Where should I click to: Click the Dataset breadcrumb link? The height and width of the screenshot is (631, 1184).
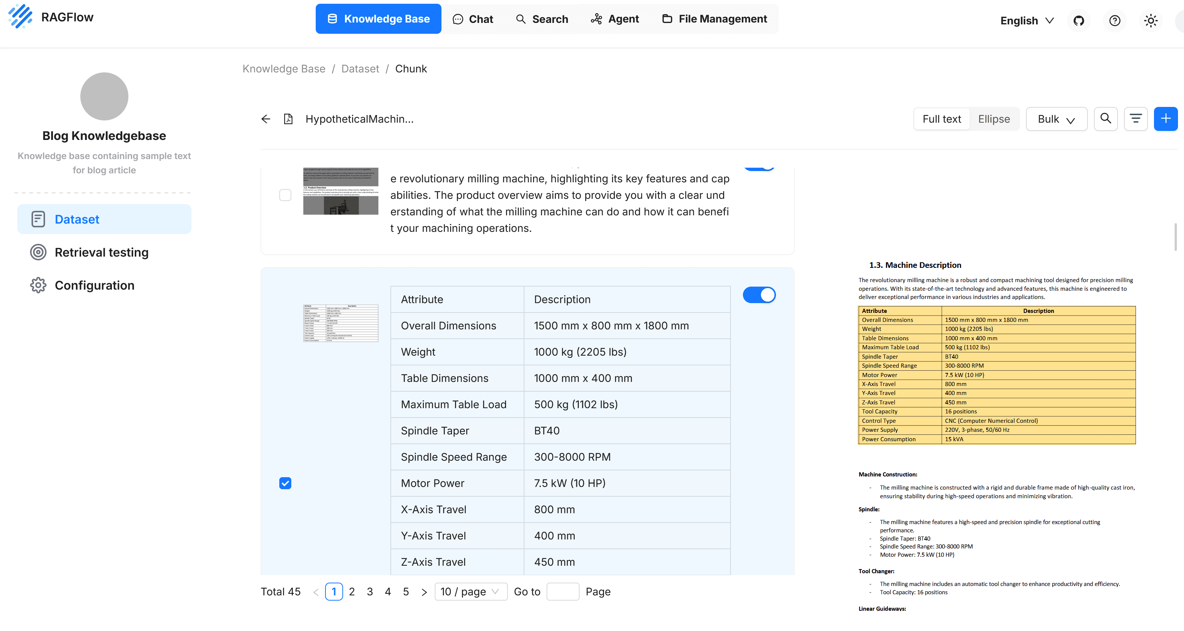tap(360, 68)
